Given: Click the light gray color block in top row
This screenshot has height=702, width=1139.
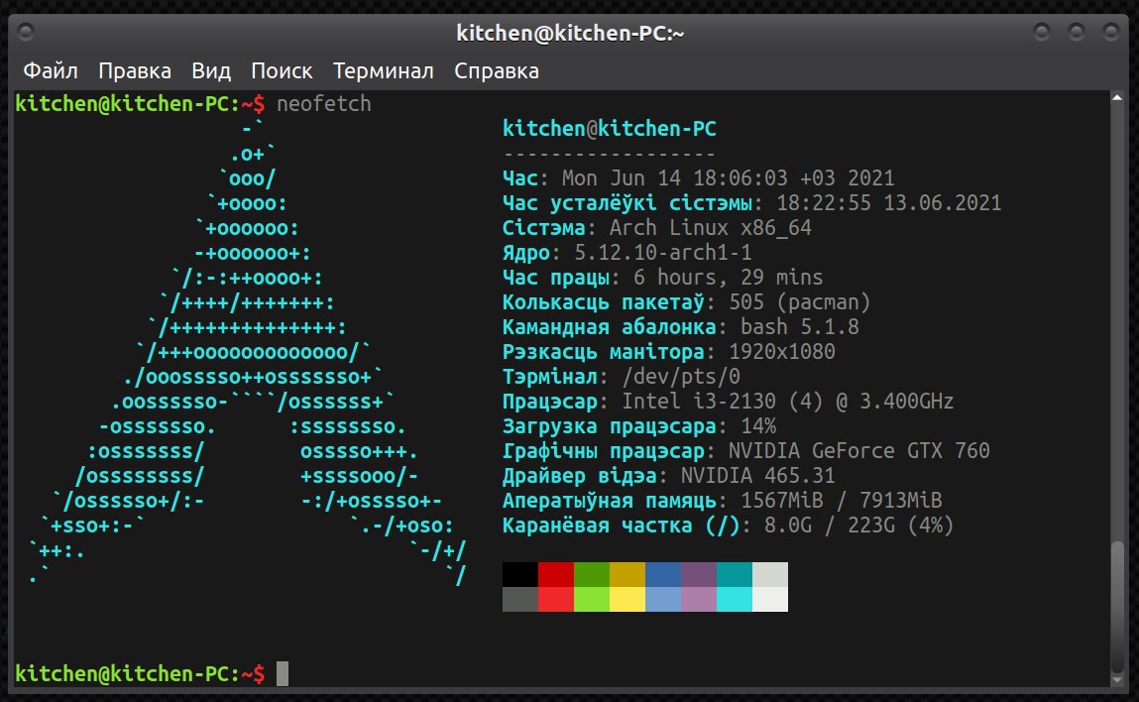Looking at the screenshot, I should pyautogui.click(x=770, y=574).
